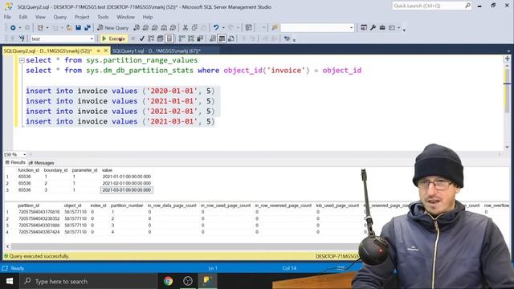This screenshot has width=514, height=289.
Task: Open the tab list dropdown arrow
Action: coord(508,51)
